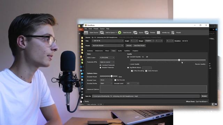Click the Reload preset button
The height and width of the screenshot is (125, 223).
pos(129,45)
